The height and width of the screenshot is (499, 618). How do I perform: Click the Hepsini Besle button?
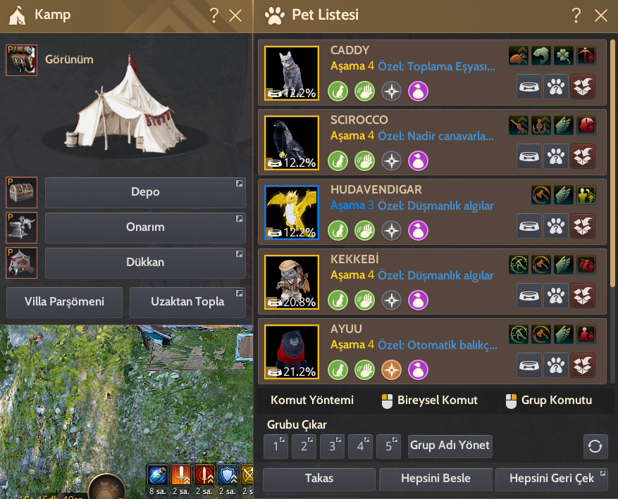click(435, 479)
